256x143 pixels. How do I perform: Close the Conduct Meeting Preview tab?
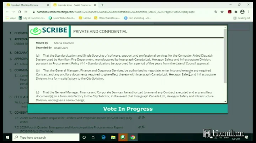click(x=48, y=5)
